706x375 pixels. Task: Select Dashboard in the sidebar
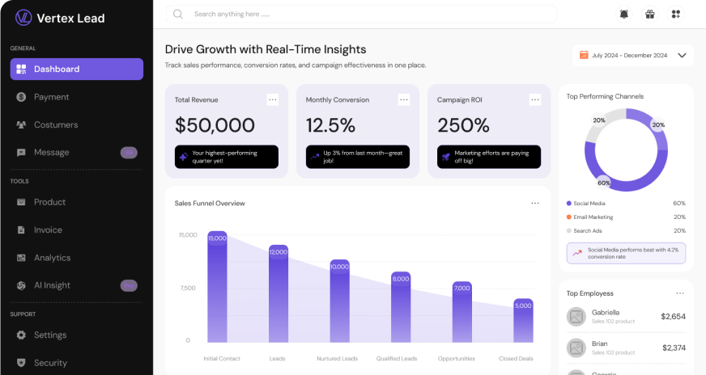pos(77,70)
